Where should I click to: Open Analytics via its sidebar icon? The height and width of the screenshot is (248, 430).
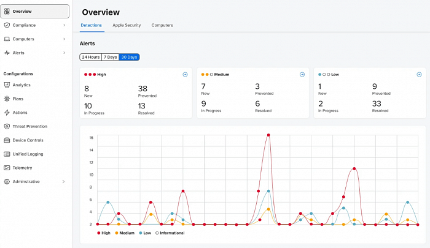click(7, 85)
